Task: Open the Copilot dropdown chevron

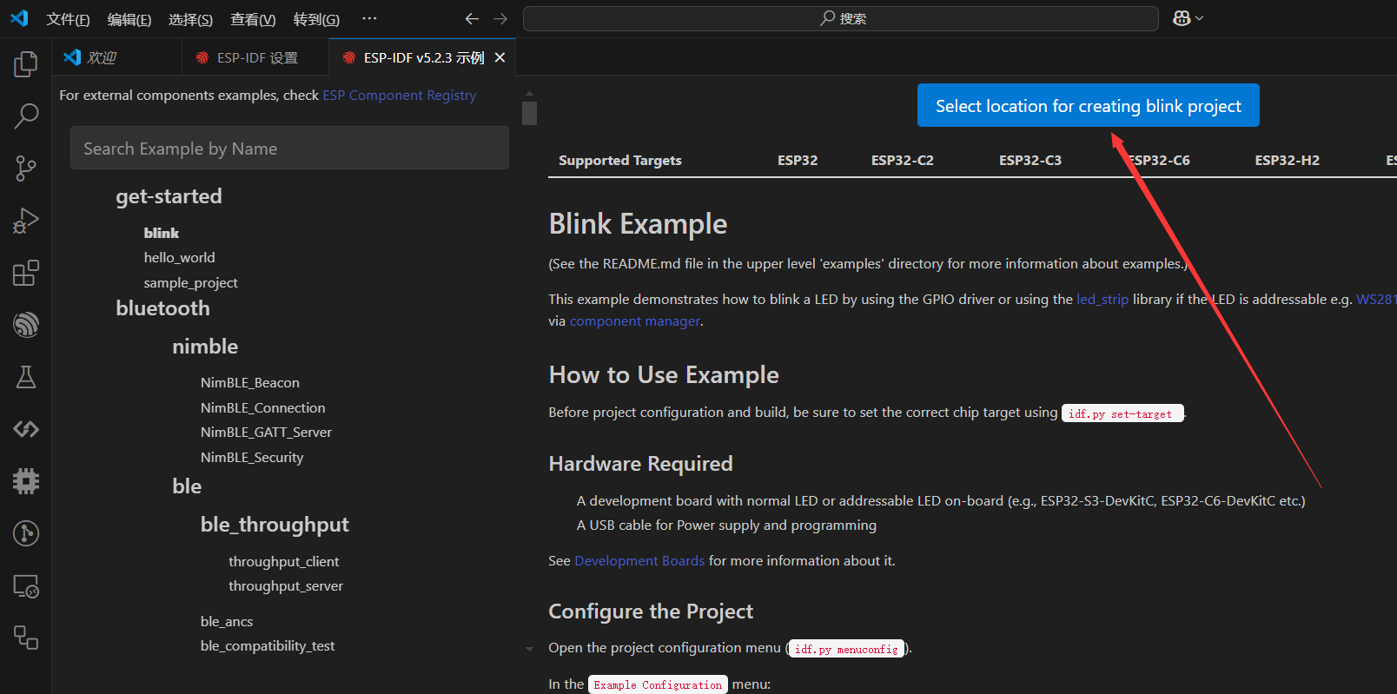Action: [x=1200, y=18]
